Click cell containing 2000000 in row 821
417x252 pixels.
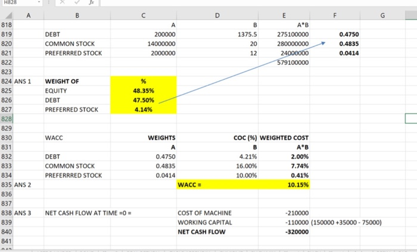click(144, 53)
